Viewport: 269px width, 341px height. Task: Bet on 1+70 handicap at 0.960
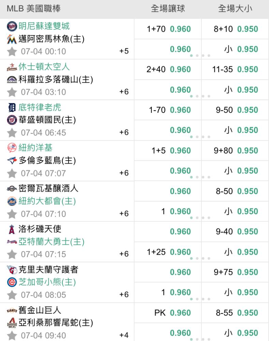168,29
